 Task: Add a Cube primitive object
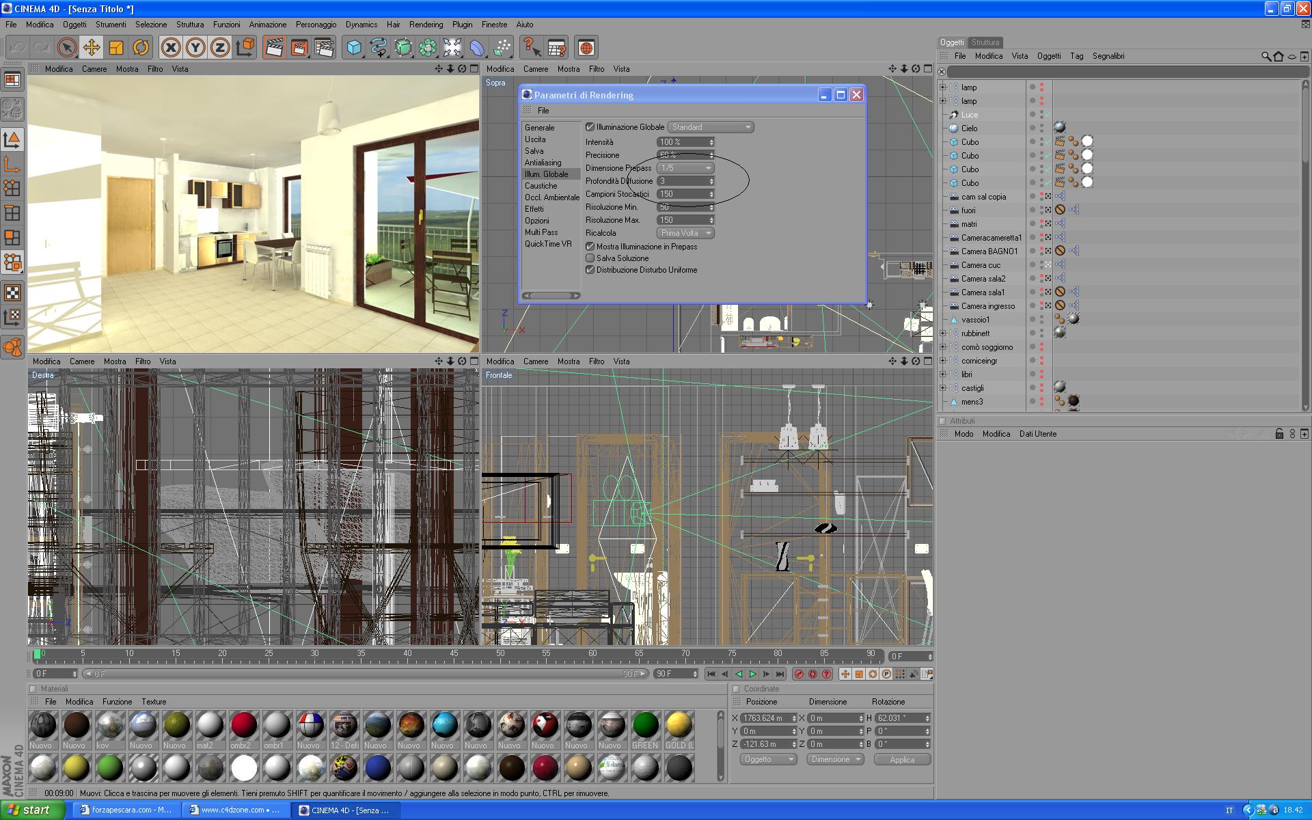pyautogui.click(x=354, y=48)
